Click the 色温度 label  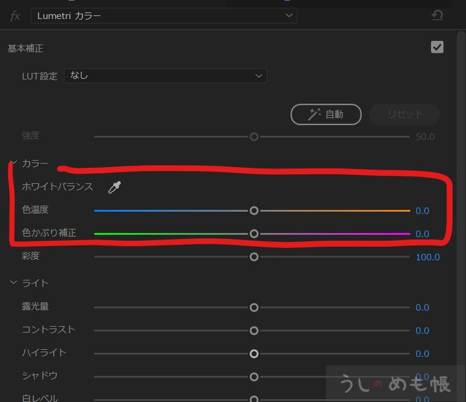click(x=35, y=209)
